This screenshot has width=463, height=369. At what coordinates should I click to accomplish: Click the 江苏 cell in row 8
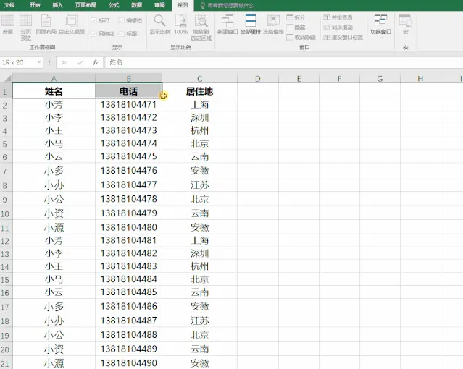pyautogui.click(x=199, y=184)
